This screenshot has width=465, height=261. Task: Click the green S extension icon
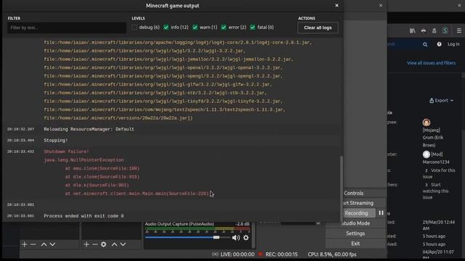(445, 30)
